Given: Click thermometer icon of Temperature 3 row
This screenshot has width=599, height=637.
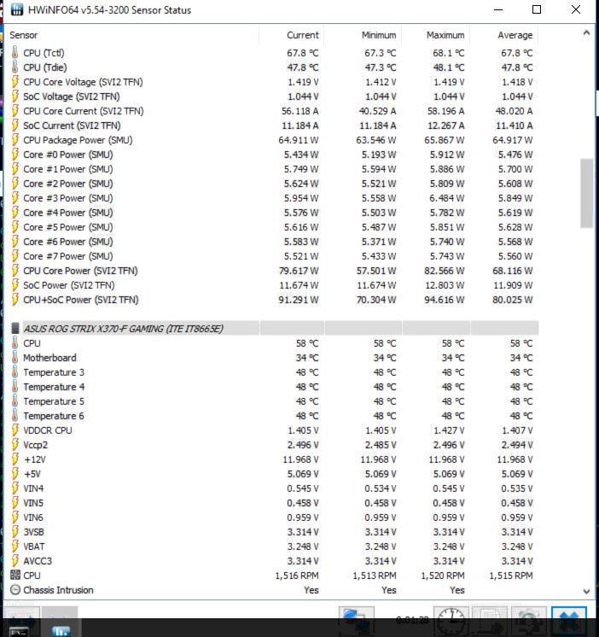Looking at the screenshot, I should pyautogui.click(x=15, y=372).
